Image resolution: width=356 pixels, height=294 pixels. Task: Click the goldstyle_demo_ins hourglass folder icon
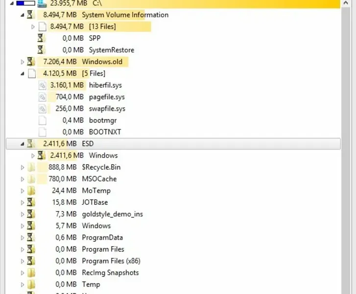coord(31,214)
